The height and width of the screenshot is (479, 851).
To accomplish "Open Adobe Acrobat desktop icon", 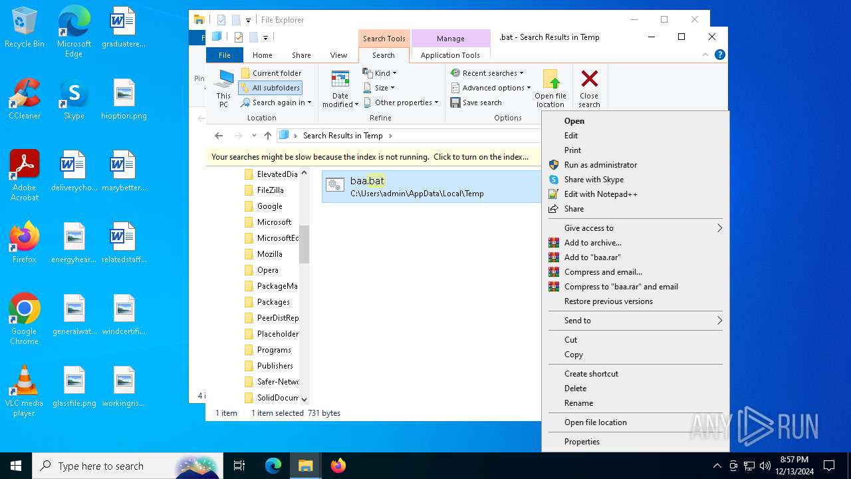I will pos(25,176).
